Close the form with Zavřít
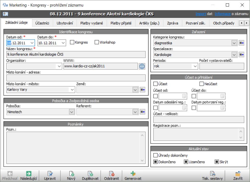250x182 pixels. (238, 175)
